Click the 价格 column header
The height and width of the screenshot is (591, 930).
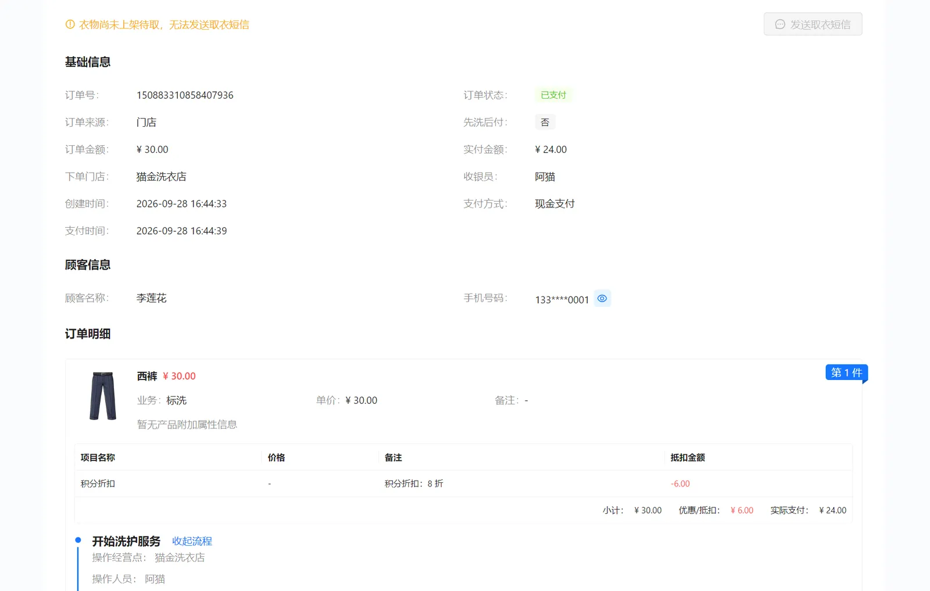pos(276,457)
